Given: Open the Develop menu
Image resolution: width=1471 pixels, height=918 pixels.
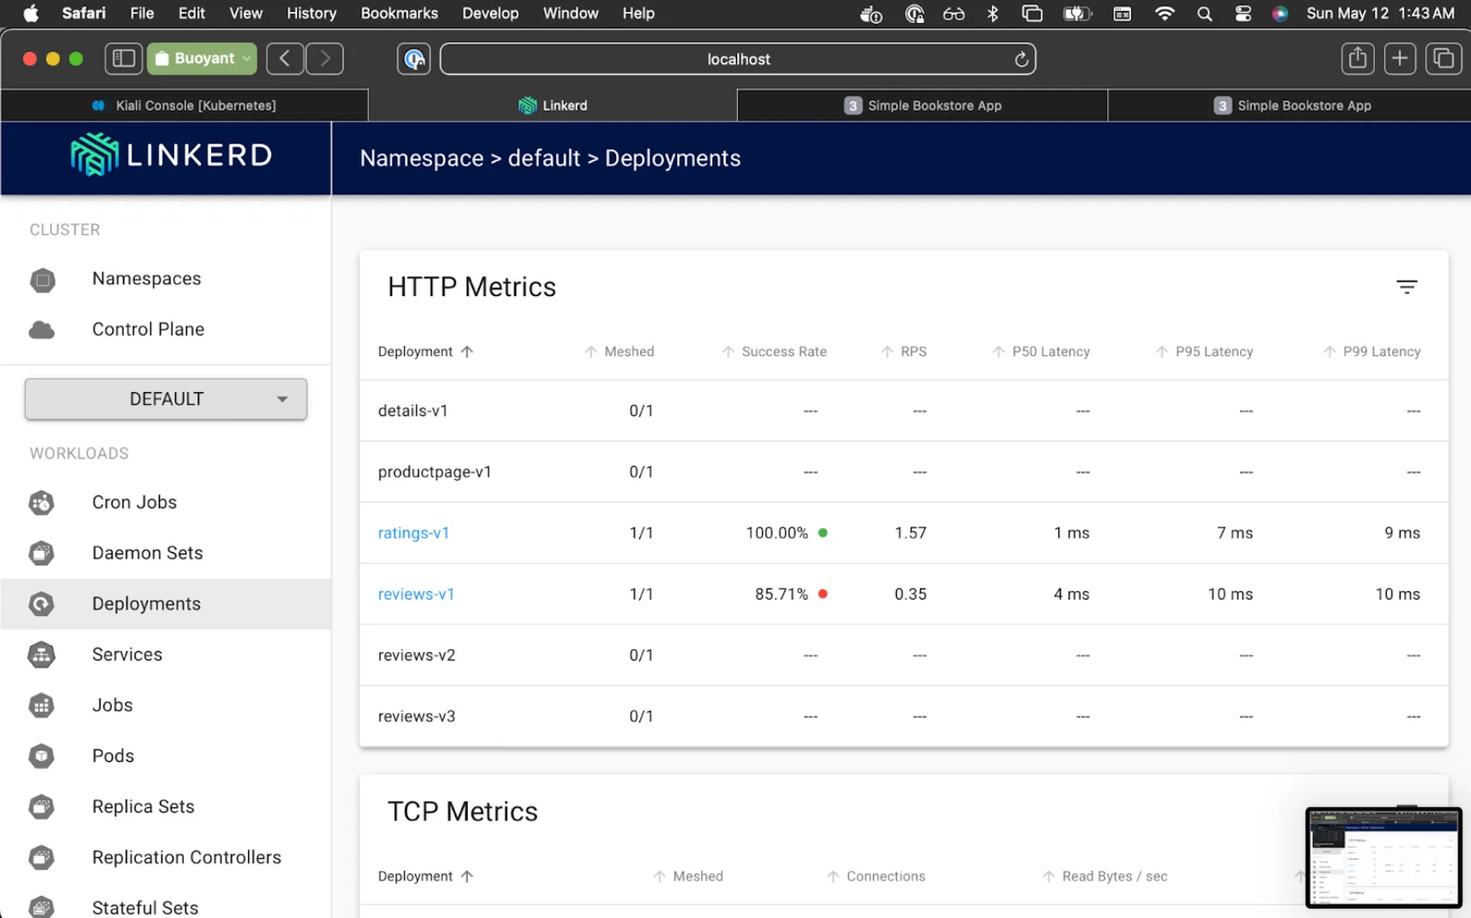Looking at the screenshot, I should pyautogui.click(x=490, y=14).
